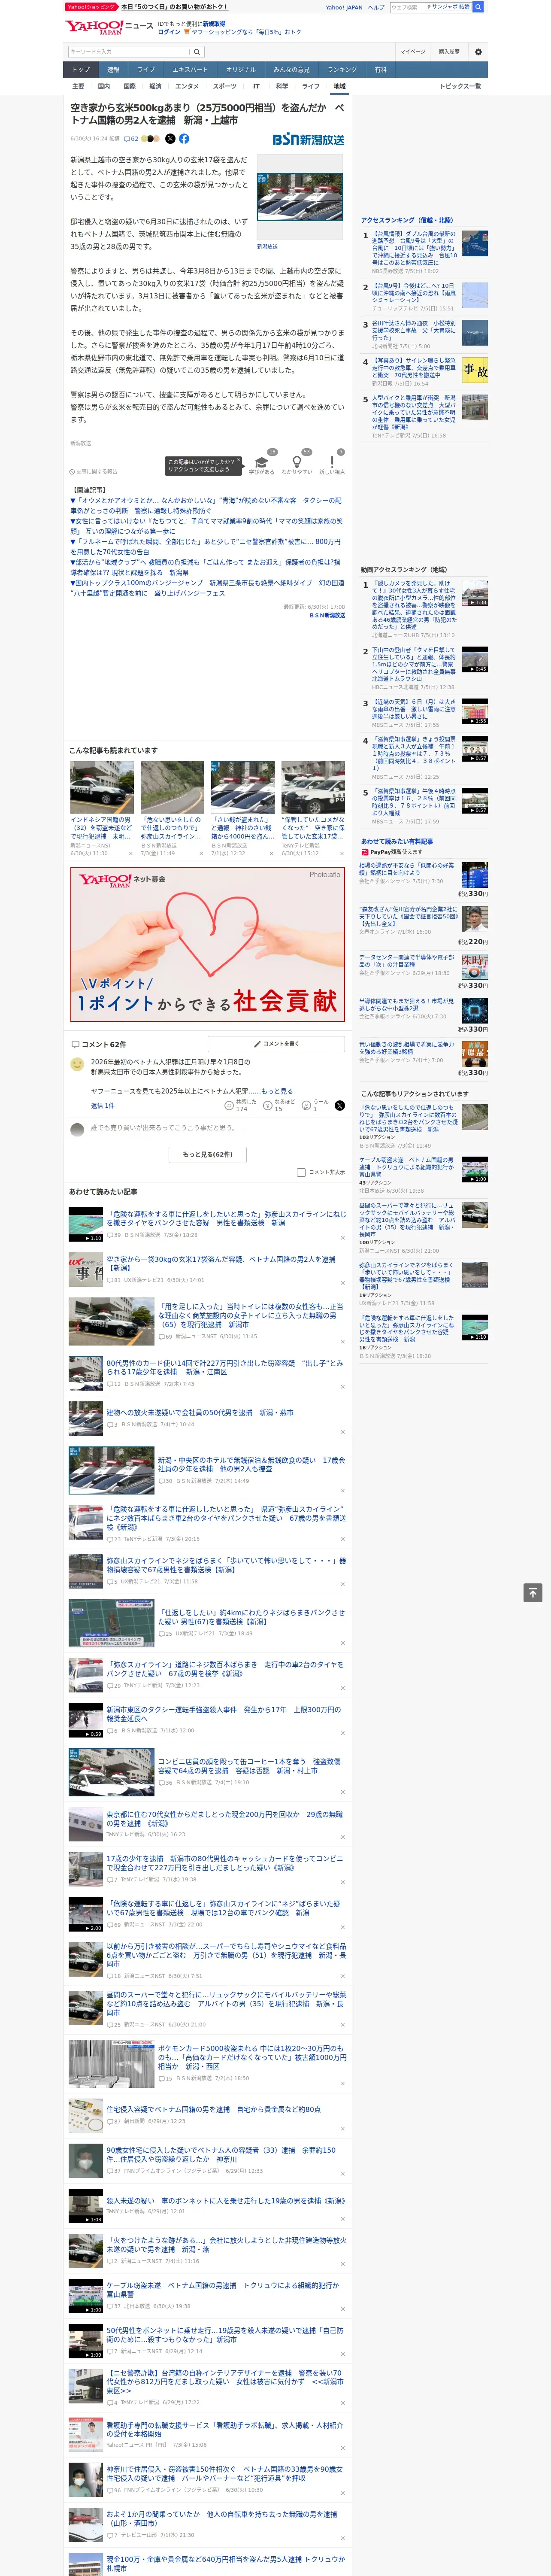Share the article on X
Viewport: 551px width, 2576px height.
point(170,139)
